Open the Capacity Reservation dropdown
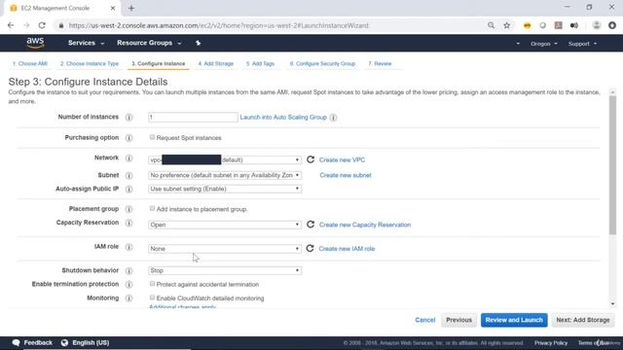623x350 pixels. coord(225,225)
